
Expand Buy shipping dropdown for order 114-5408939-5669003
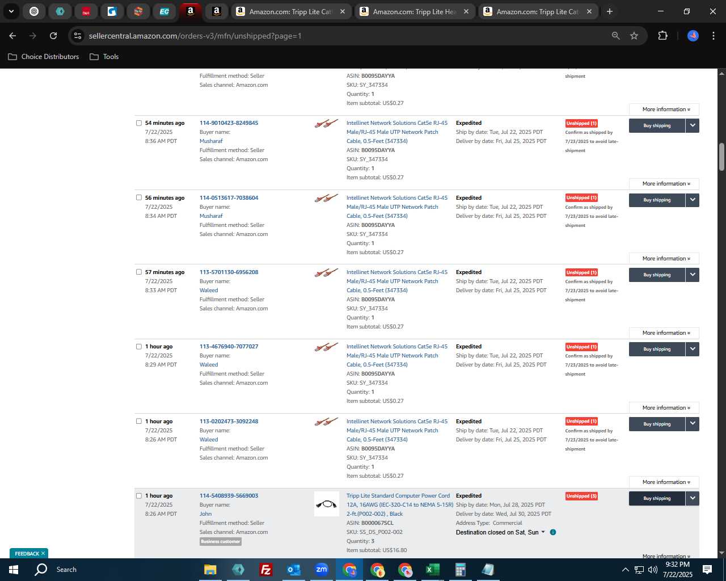point(693,498)
